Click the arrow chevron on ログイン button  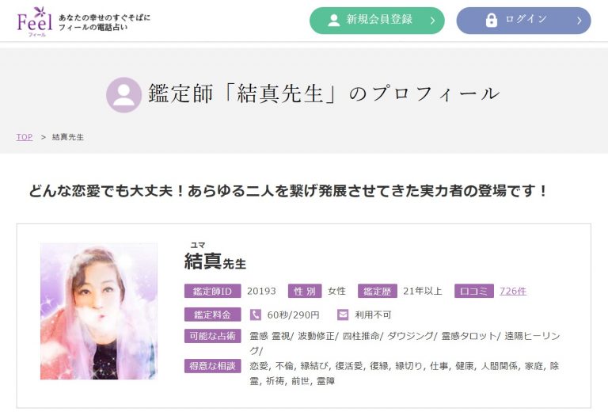click(579, 21)
